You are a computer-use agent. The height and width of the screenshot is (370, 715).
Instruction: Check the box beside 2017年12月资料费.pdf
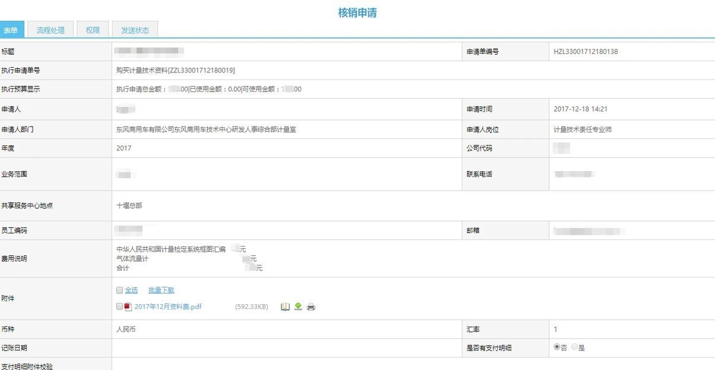point(119,306)
